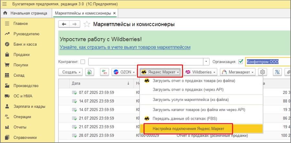Add page to favorites with star icon
The height and width of the screenshot is (143, 291).
87,24
